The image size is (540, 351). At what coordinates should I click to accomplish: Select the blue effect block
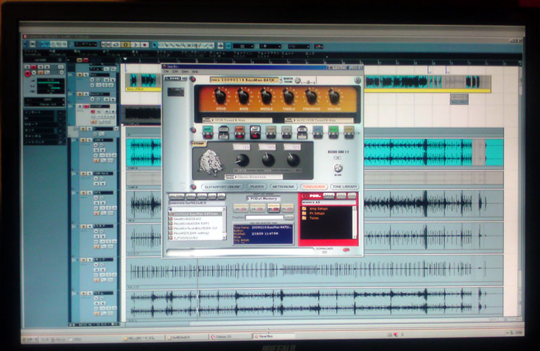coord(318,132)
